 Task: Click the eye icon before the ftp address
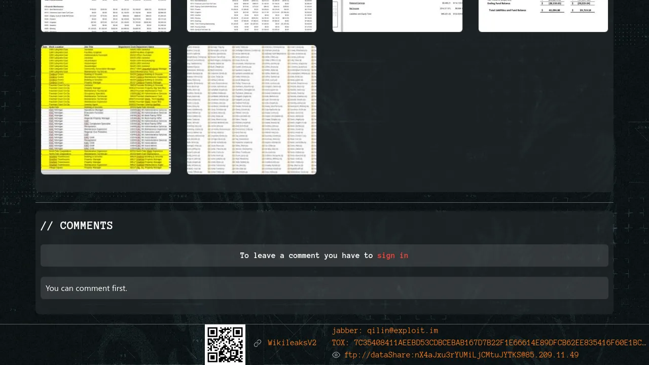336,355
